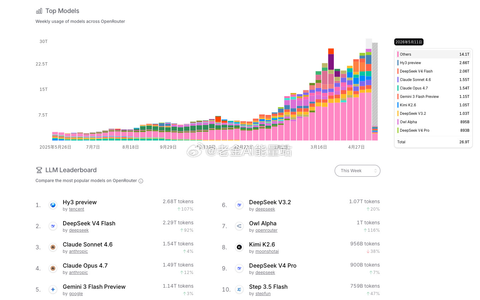Click the 3月16日 x-axis date label
Screen dimensions: 480x300
point(319,147)
